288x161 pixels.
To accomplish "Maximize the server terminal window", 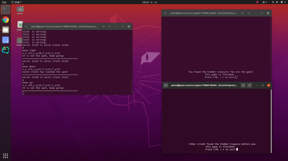I will [123, 26].
